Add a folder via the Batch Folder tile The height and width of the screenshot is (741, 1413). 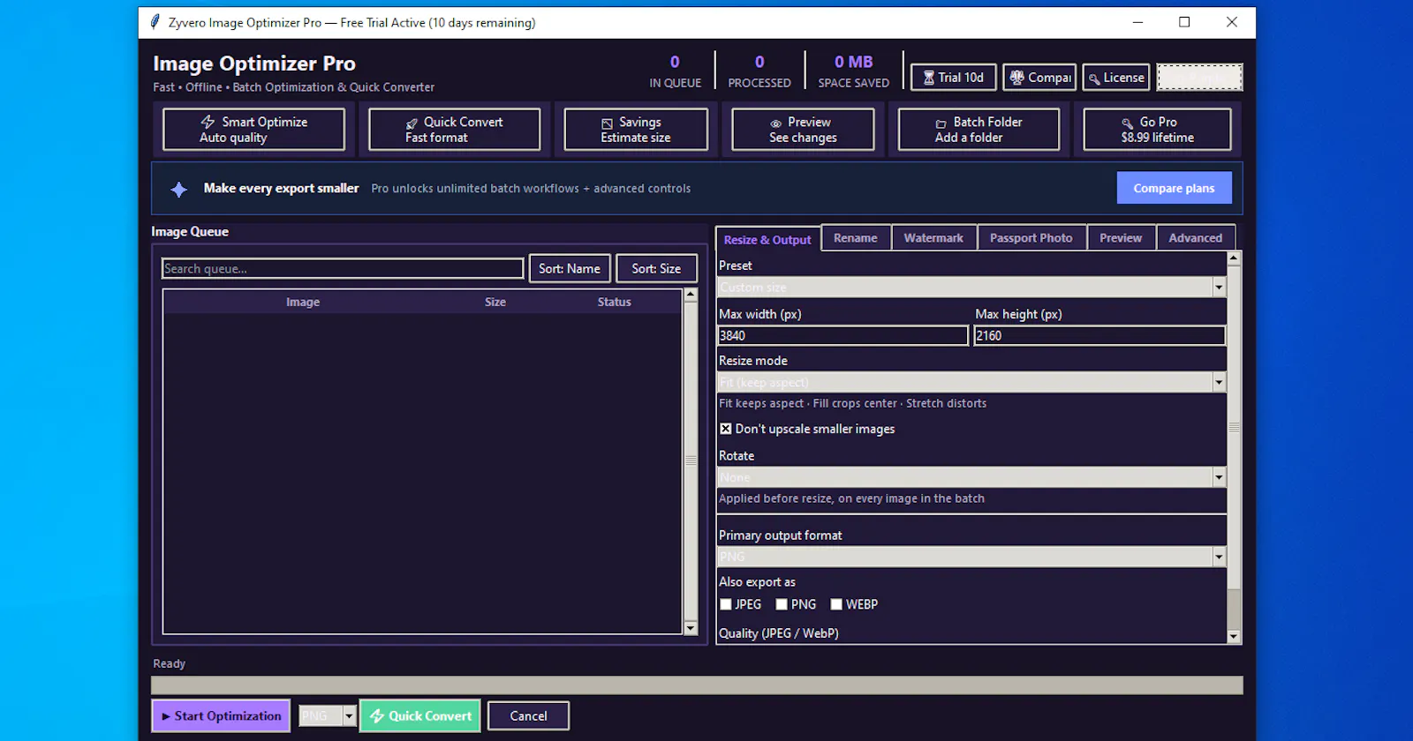click(979, 130)
